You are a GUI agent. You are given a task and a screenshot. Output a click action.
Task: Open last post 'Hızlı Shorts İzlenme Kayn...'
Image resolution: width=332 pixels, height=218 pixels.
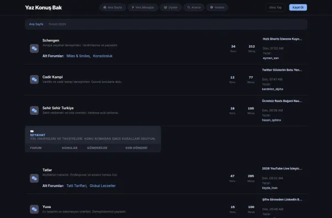pos(282,39)
